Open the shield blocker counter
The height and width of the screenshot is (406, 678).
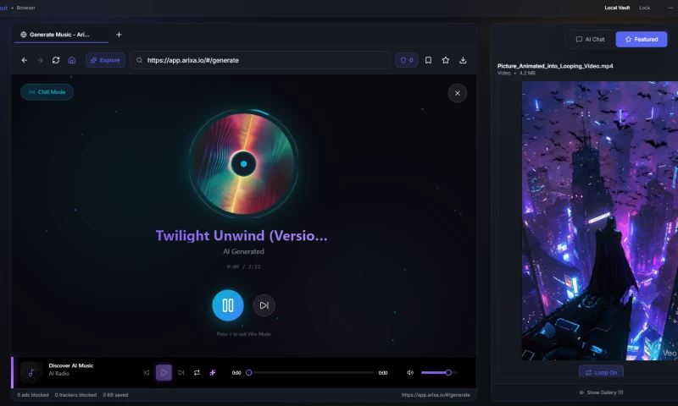406,60
